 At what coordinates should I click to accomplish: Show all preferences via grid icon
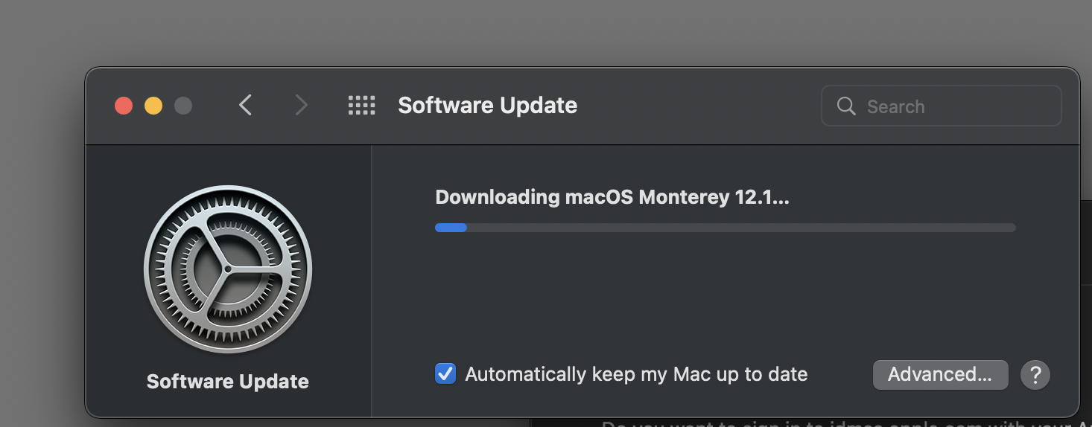[x=362, y=106]
